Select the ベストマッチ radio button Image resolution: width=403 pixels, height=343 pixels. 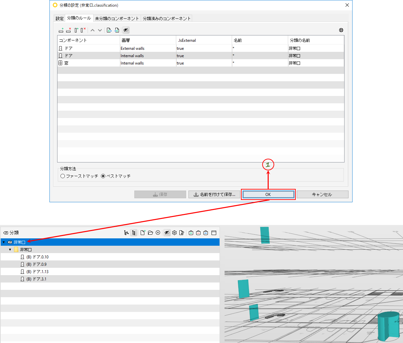pos(103,176)
